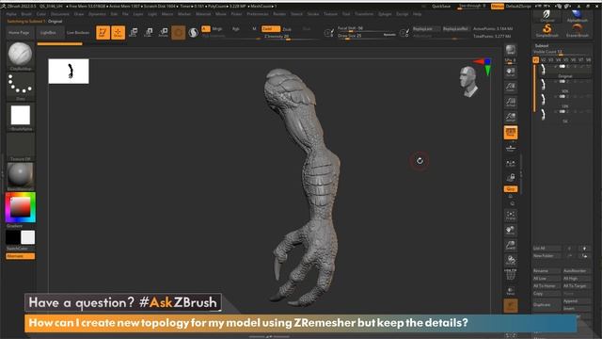Click the Z Intensity slider
Viewport: 602px width, 339px height.
click(x=291, y=37)
